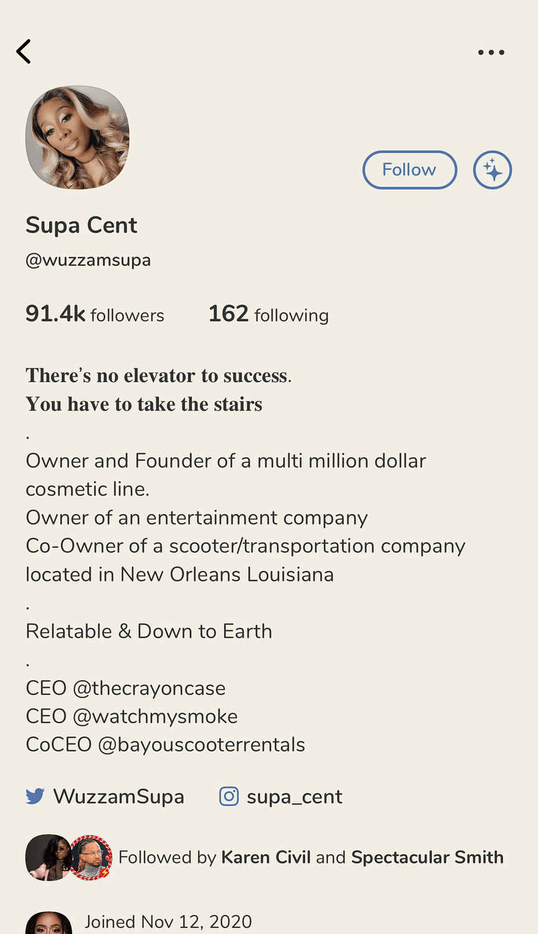The image size is (538, 934).
Task: Tap the sparkle suggestions icon beside Follow
Action: point(493,170)
